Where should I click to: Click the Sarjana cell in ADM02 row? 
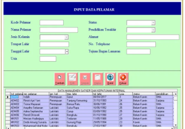tap(164, 101)
